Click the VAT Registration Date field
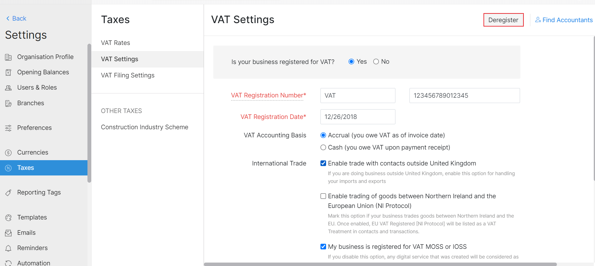 tap(358, 117)
